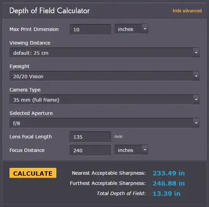Click the Eyesight label text
The image size is (209, 207).
tap(19, 66)
